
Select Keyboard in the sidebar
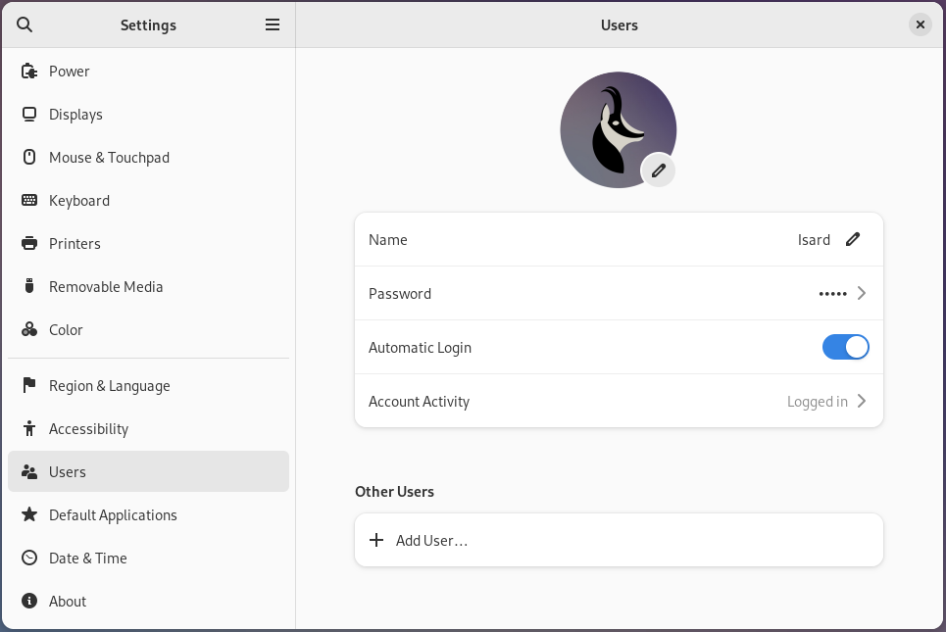pyautogui.click(x=79, y=201)
